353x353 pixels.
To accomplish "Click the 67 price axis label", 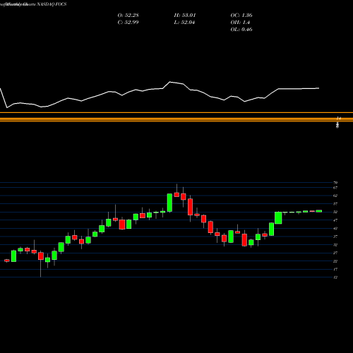I will click(x=335, y=188).
